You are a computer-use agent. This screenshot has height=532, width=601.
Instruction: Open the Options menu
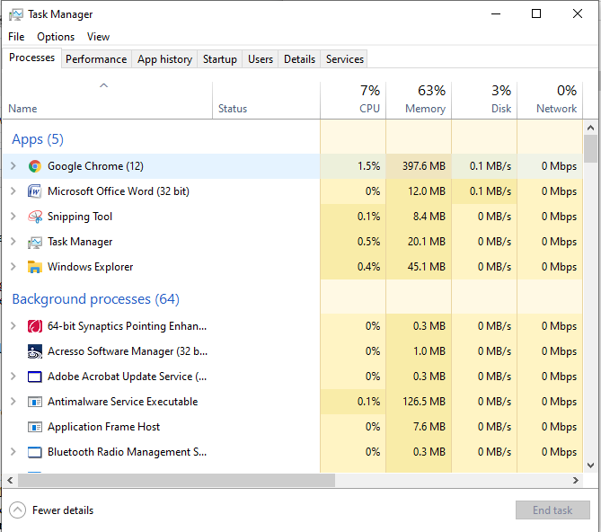pos(56,37)
